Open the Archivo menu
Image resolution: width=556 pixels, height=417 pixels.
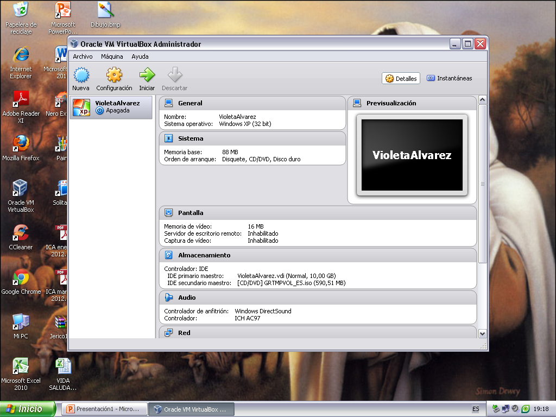point(83,56)
